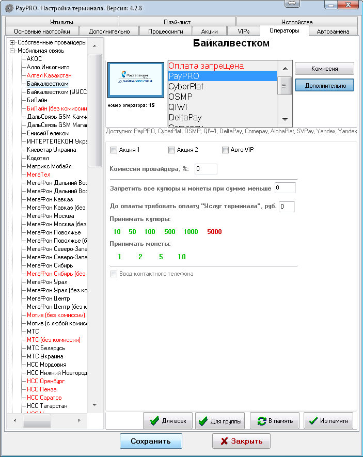Open the Автозамена tab
Screen dimensions: 363x457
[x=333, y=31]
